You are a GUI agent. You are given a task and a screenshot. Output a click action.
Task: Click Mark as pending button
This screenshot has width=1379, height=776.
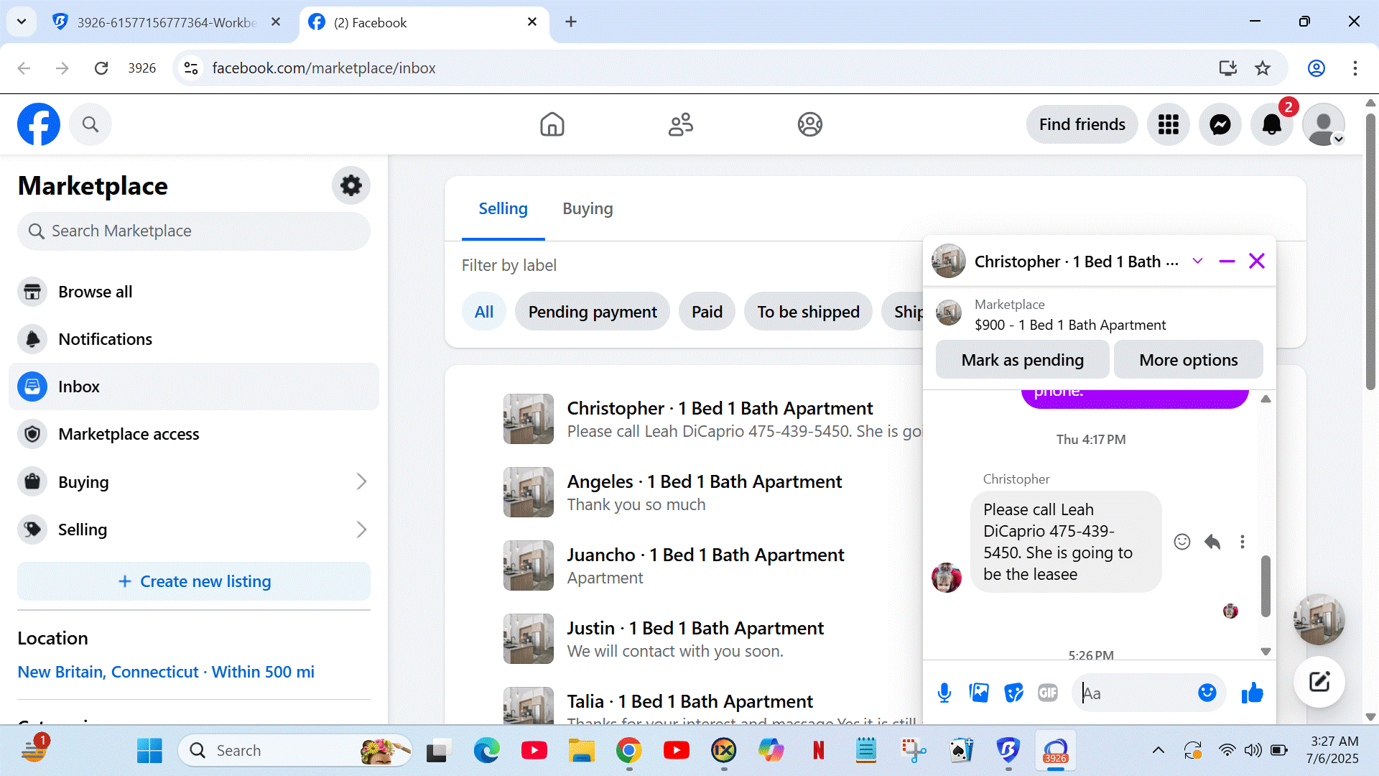click(1022, 360)
